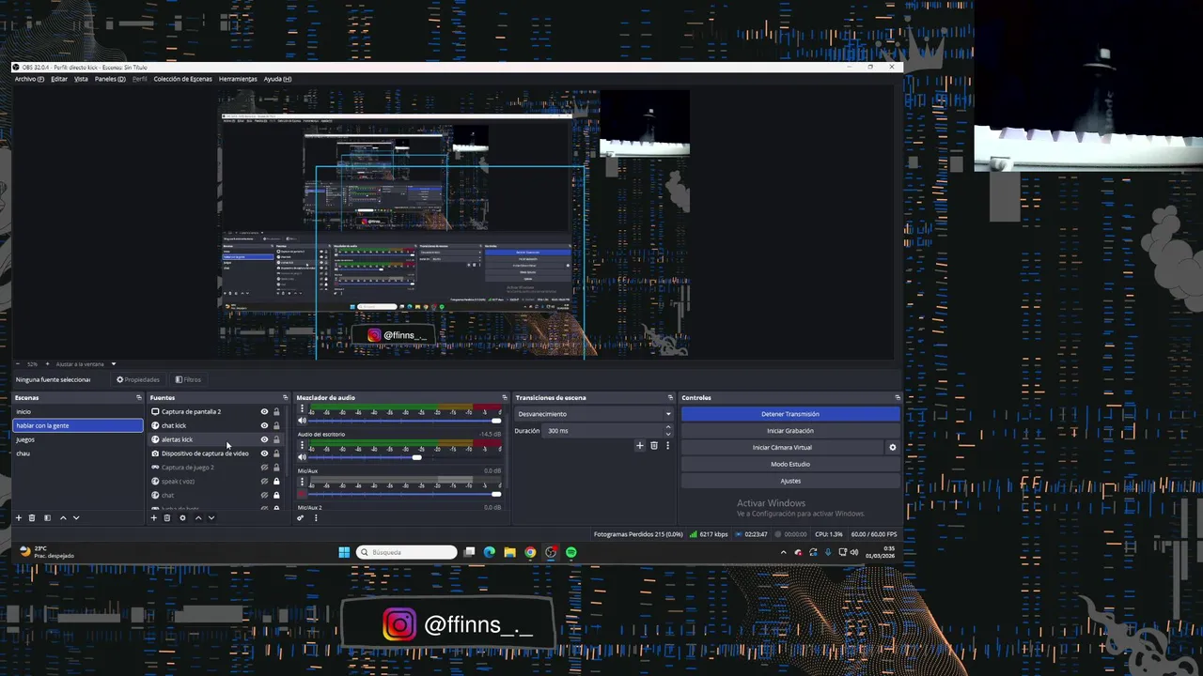Viewport: 1203px width, 676px height.
Task: Click Iniciar Cámara Virtual button
Action: point(782,447)
